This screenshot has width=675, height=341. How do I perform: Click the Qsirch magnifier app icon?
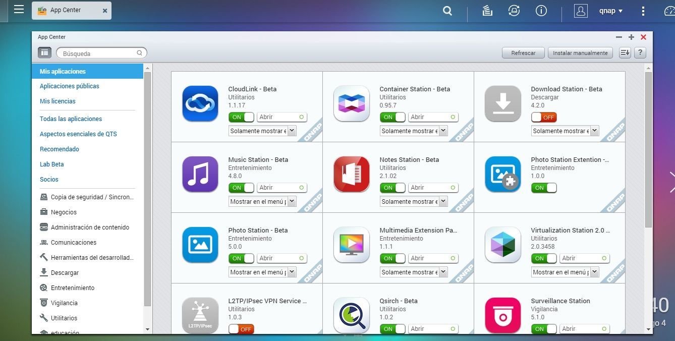[351, 315]
